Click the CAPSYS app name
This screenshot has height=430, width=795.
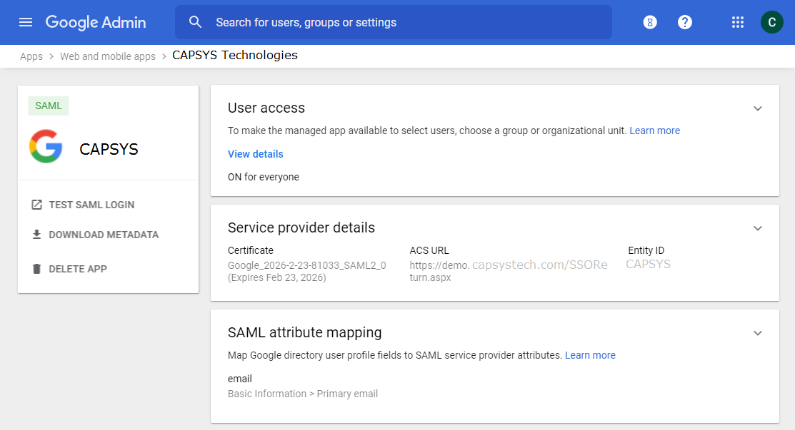pos(109,149)
